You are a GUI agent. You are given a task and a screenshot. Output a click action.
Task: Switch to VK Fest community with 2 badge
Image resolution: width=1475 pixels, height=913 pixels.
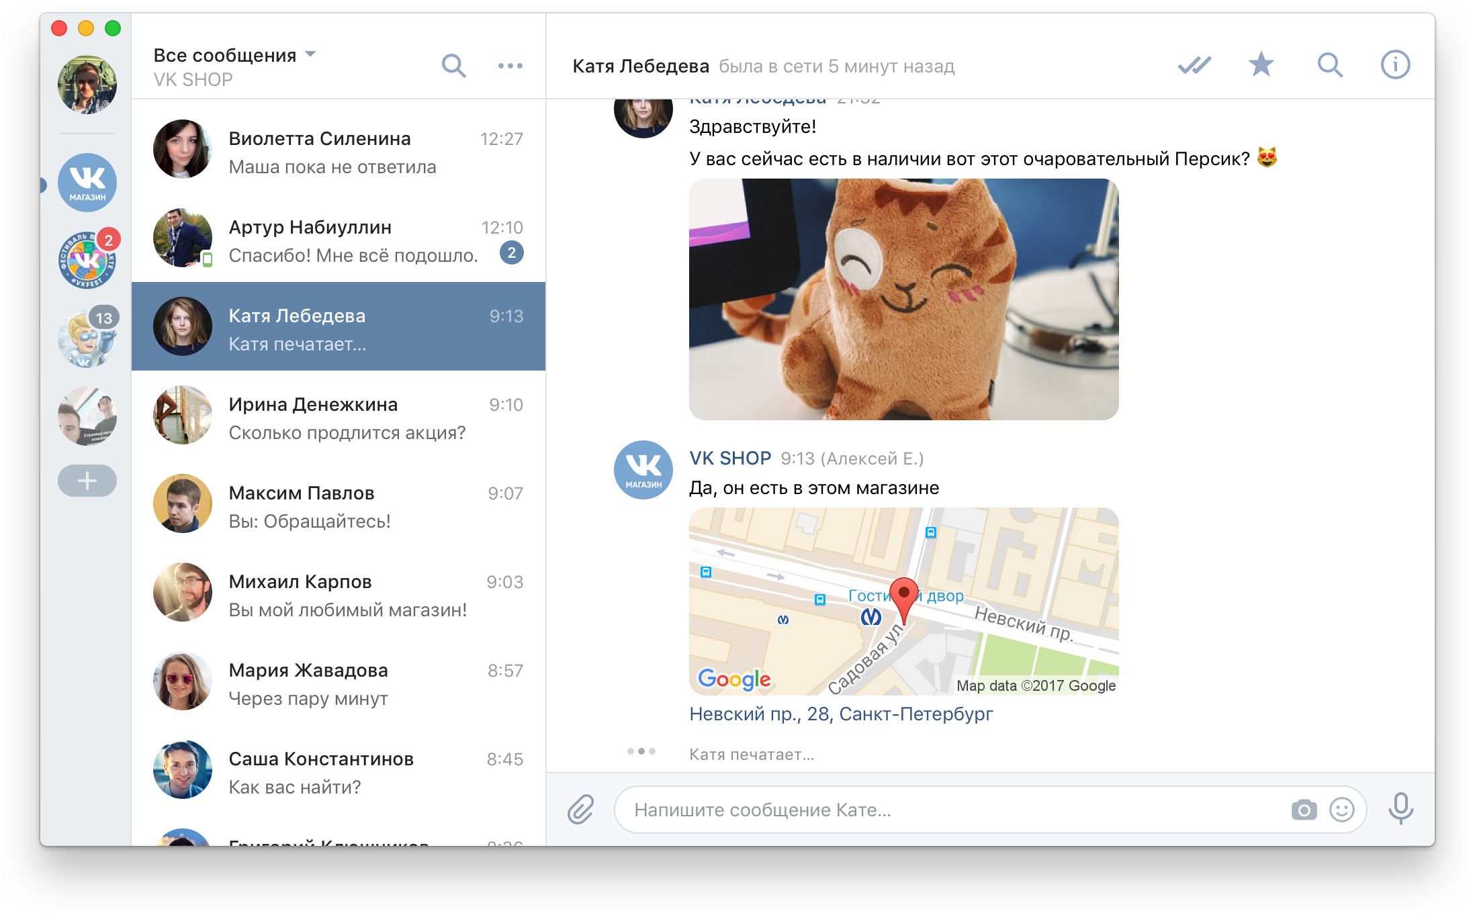pos(87,260)
